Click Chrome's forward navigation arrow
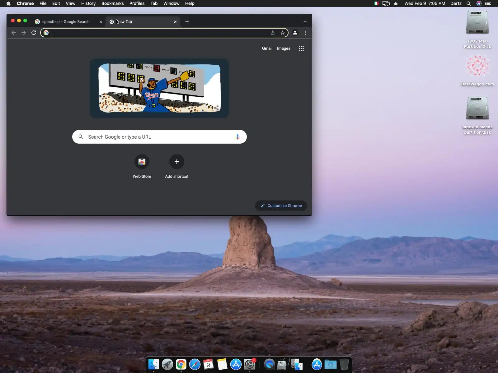The height and width of the screenshot is (373, 498). click(x=24, y=33)
